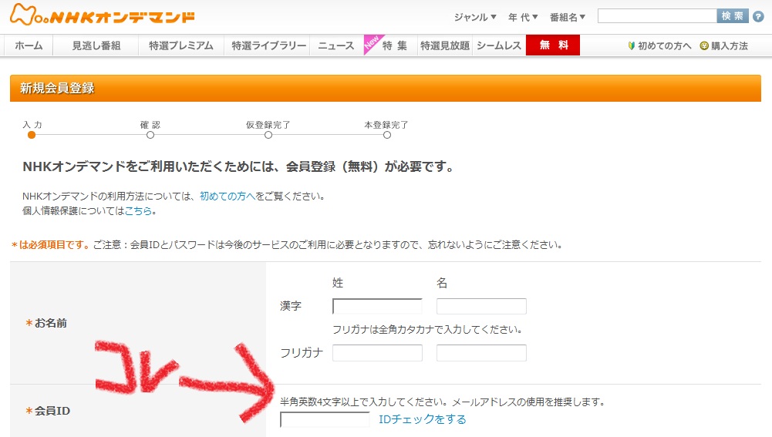Open 初めての方へ link in the paragraph

(x=227, y=196)
